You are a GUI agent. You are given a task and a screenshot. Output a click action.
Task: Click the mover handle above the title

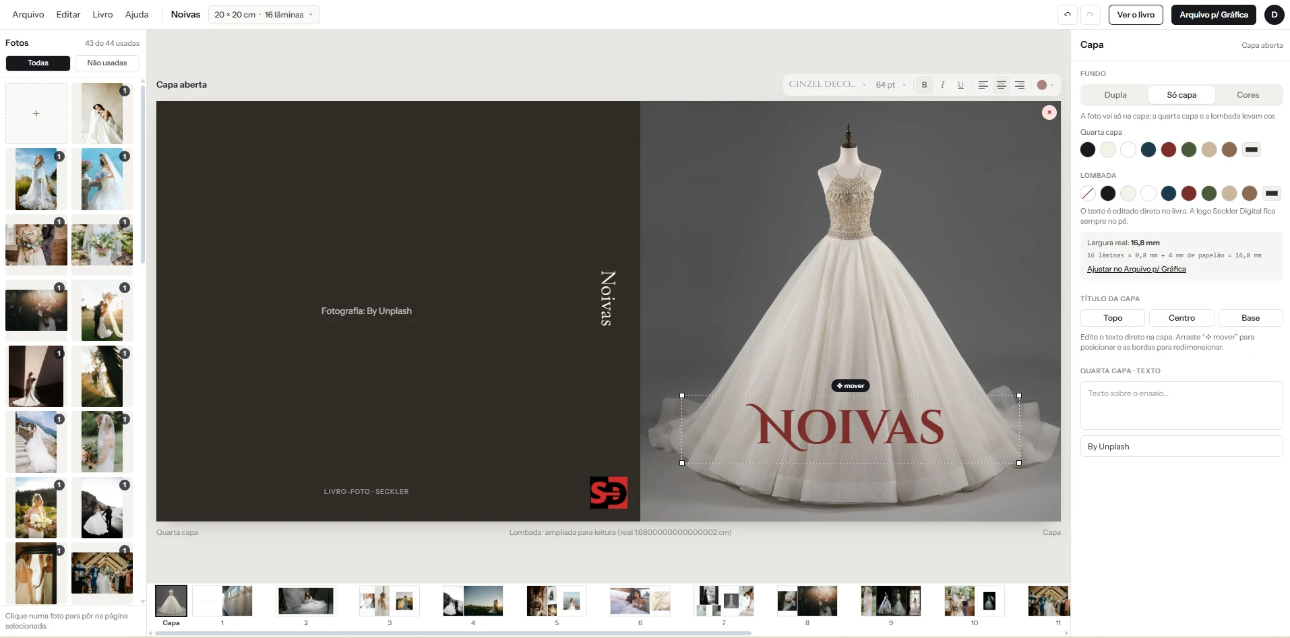850,386
